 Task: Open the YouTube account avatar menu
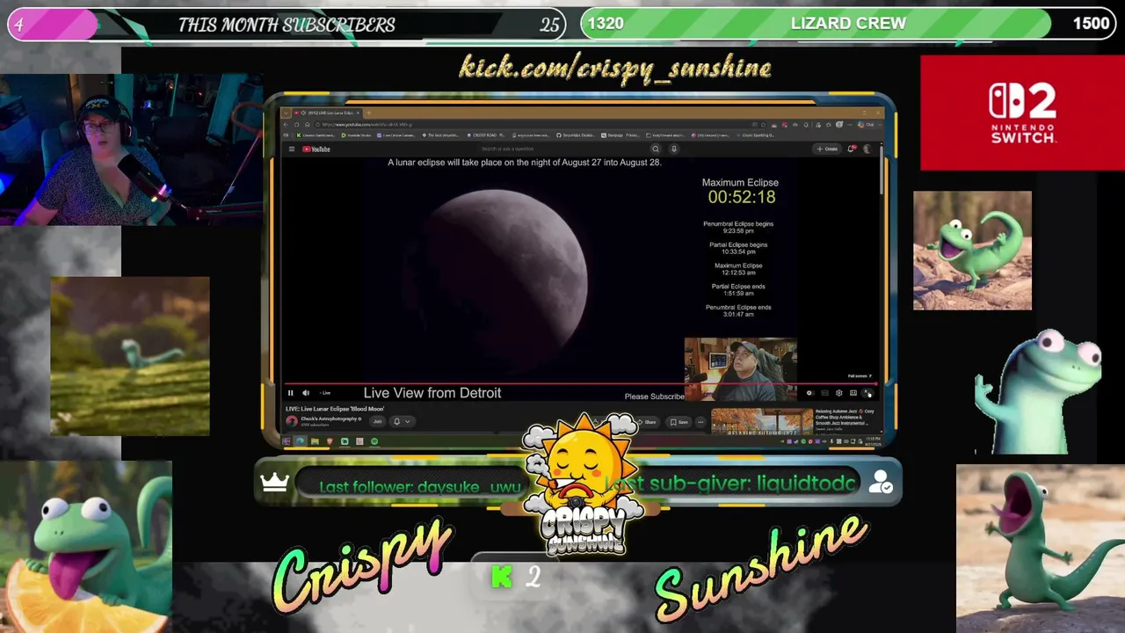[867, 149]
